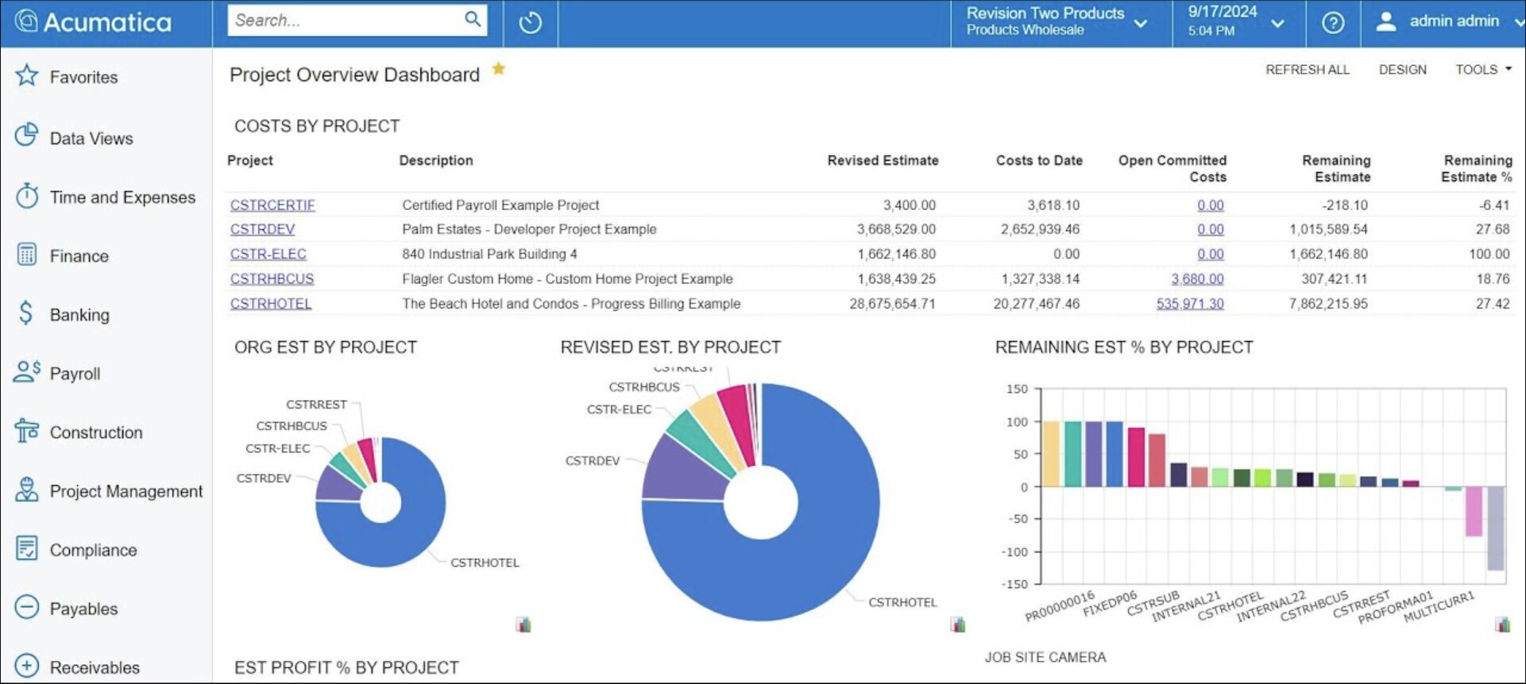Click the Favorites star icon in sidebar
The image size is (1526, 684).
pyautogui.click(x=27, y=76)
